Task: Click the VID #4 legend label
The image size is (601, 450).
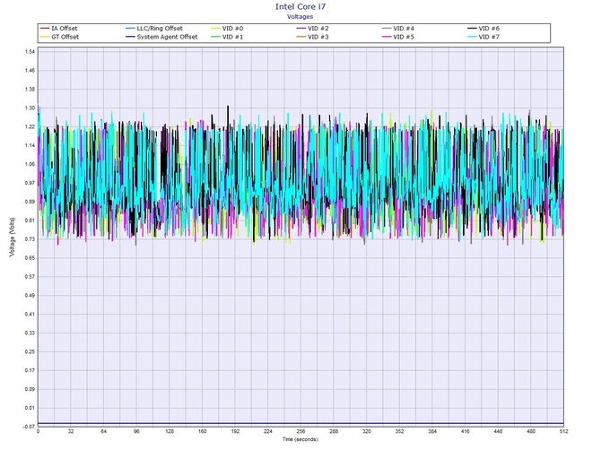Action: point(404,29)
